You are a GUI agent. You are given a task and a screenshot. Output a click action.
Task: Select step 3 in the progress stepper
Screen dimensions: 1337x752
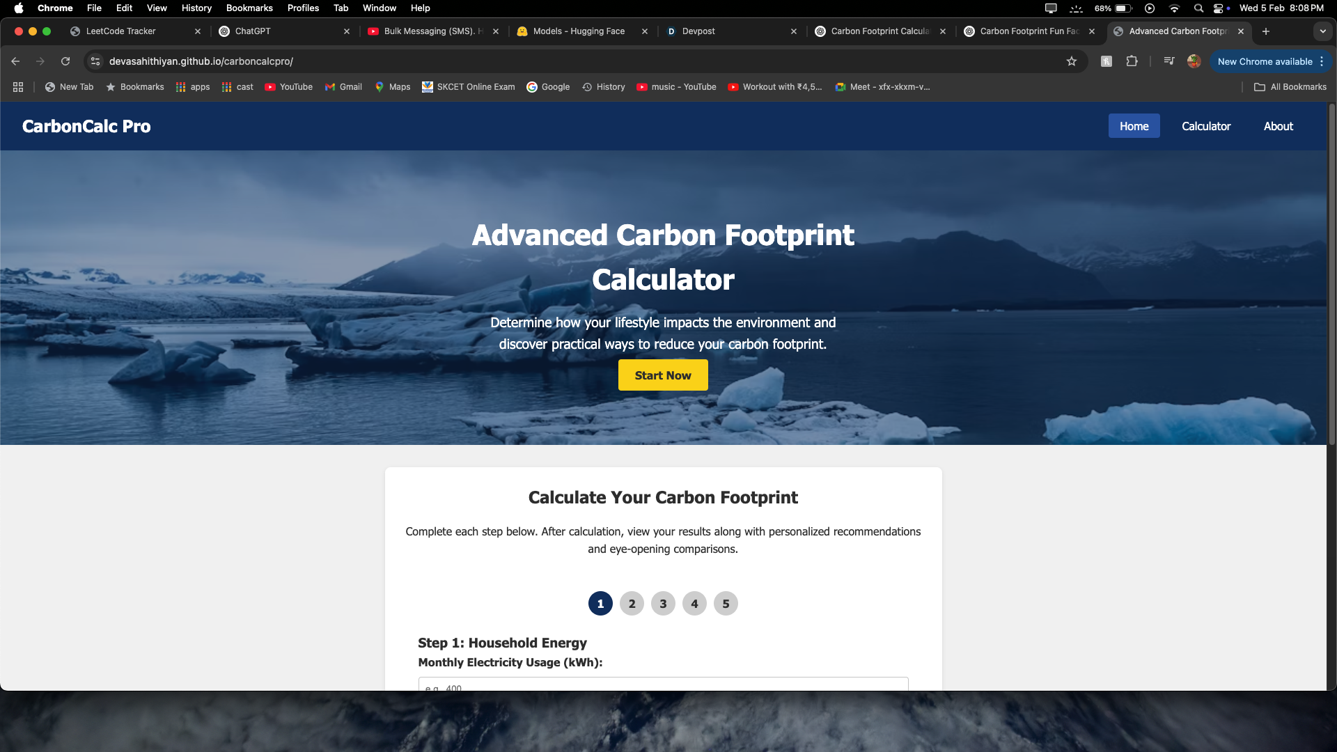663,604
